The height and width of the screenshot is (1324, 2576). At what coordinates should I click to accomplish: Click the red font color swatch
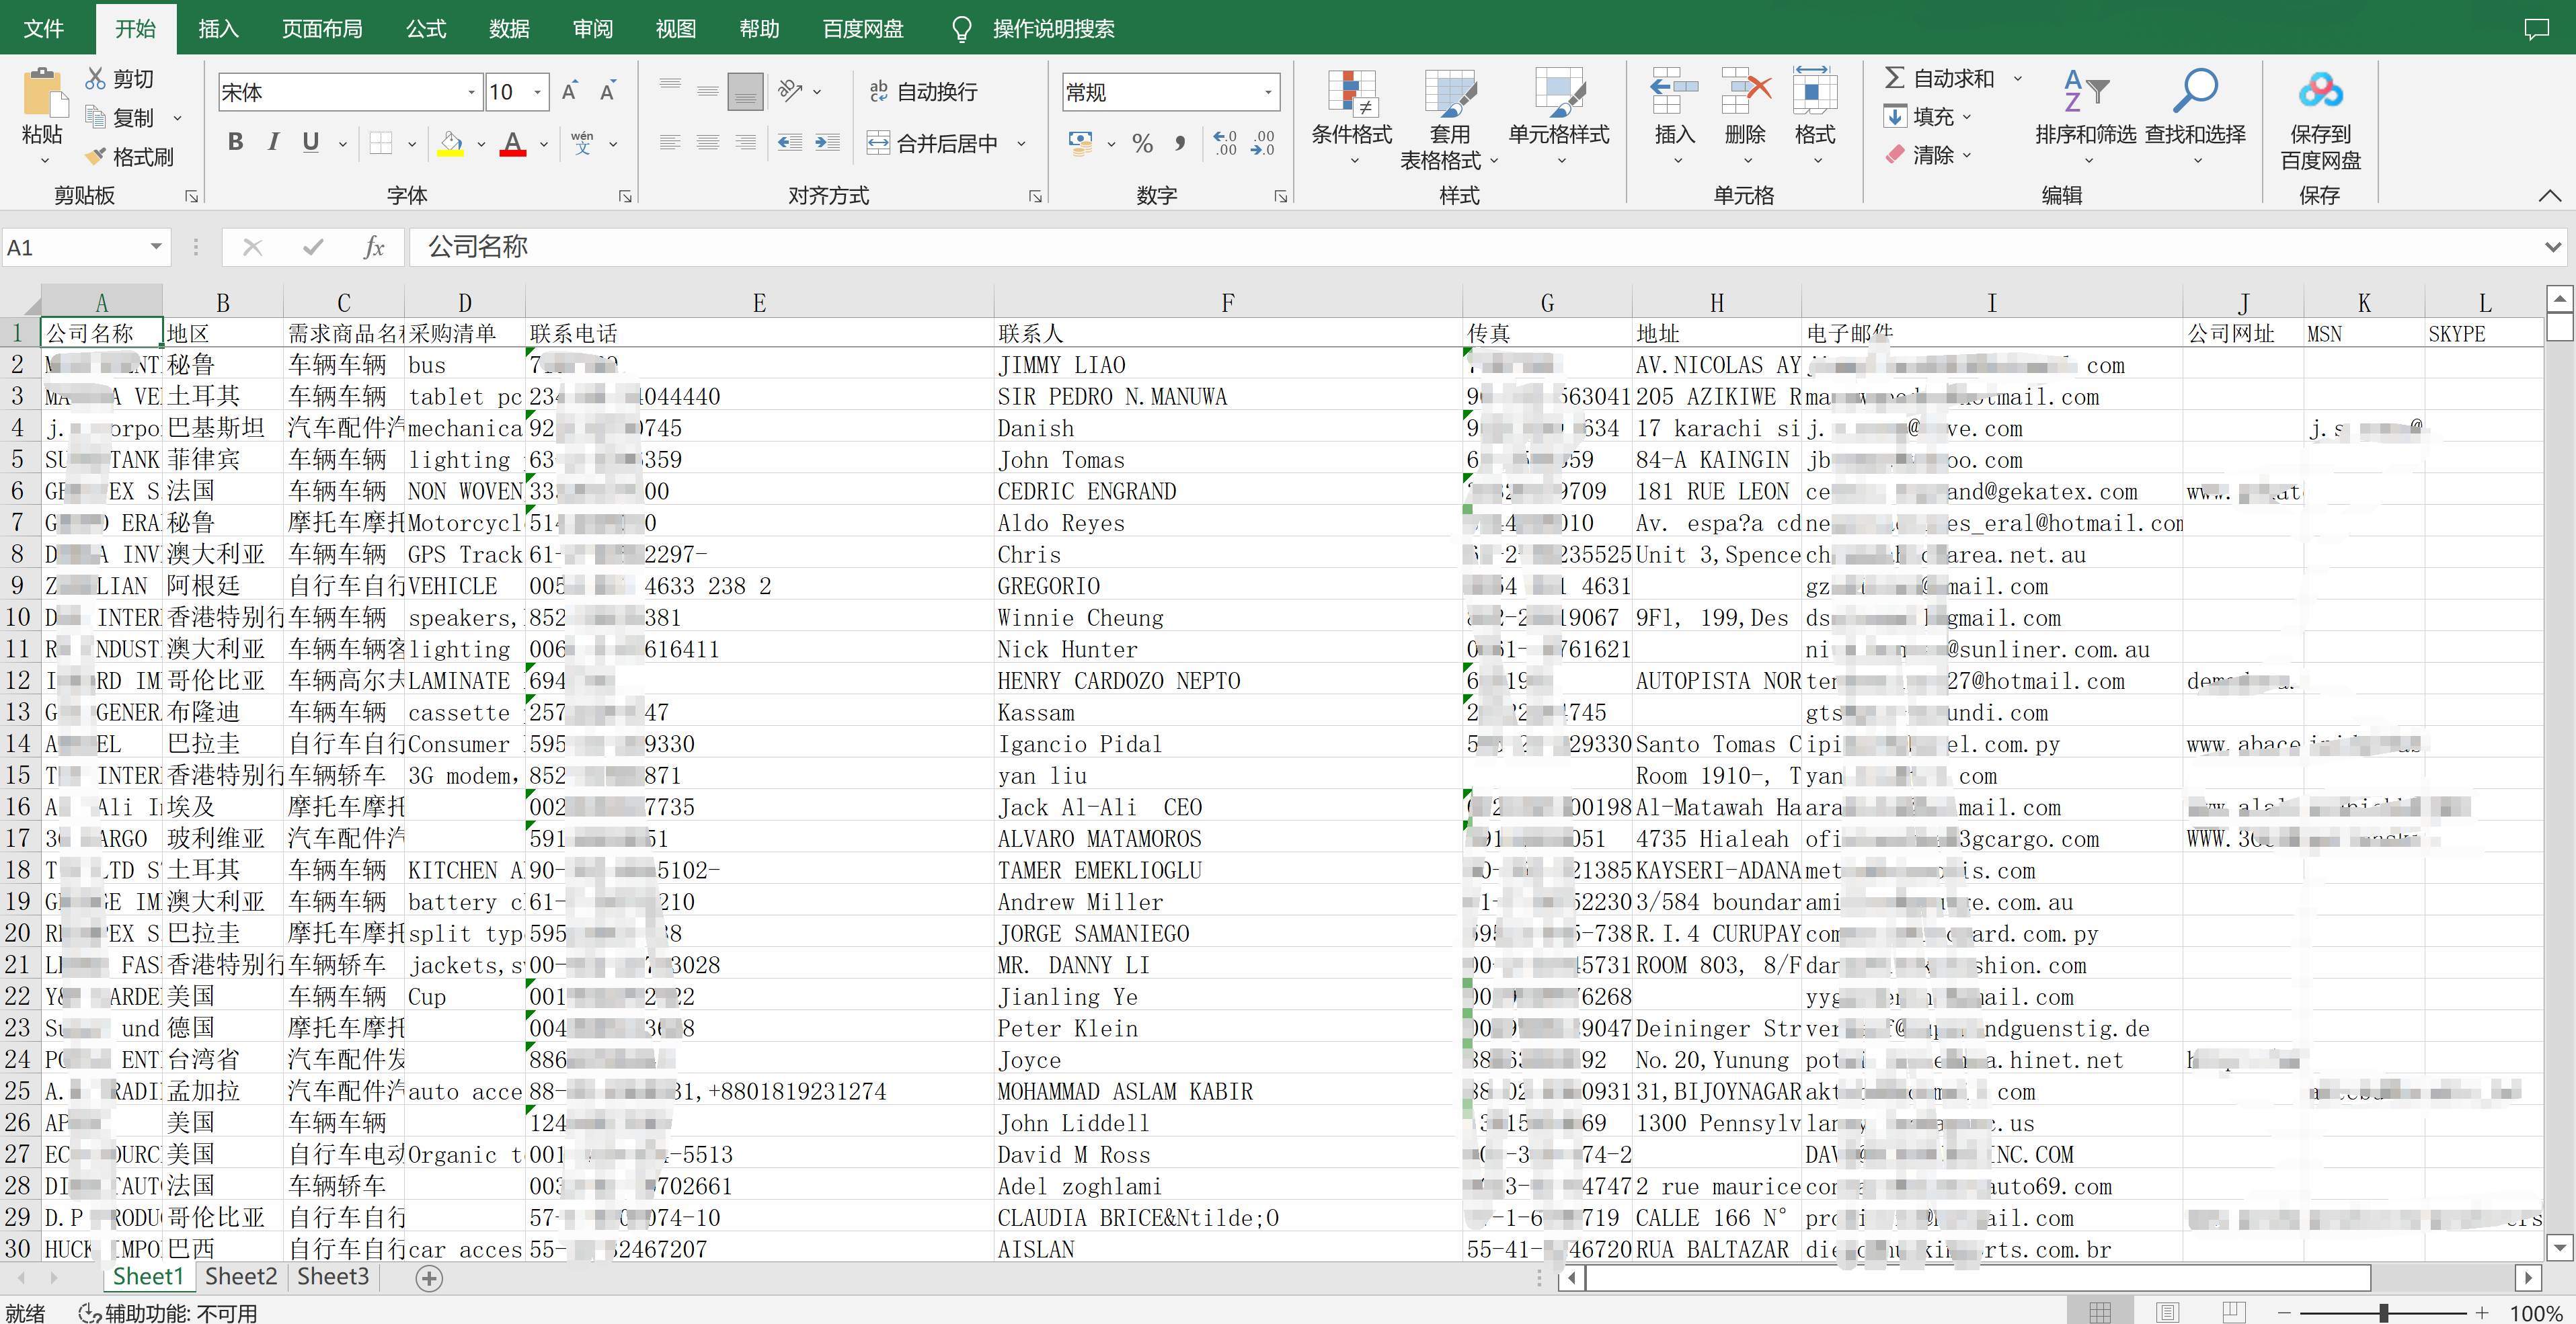pos(513,143)
